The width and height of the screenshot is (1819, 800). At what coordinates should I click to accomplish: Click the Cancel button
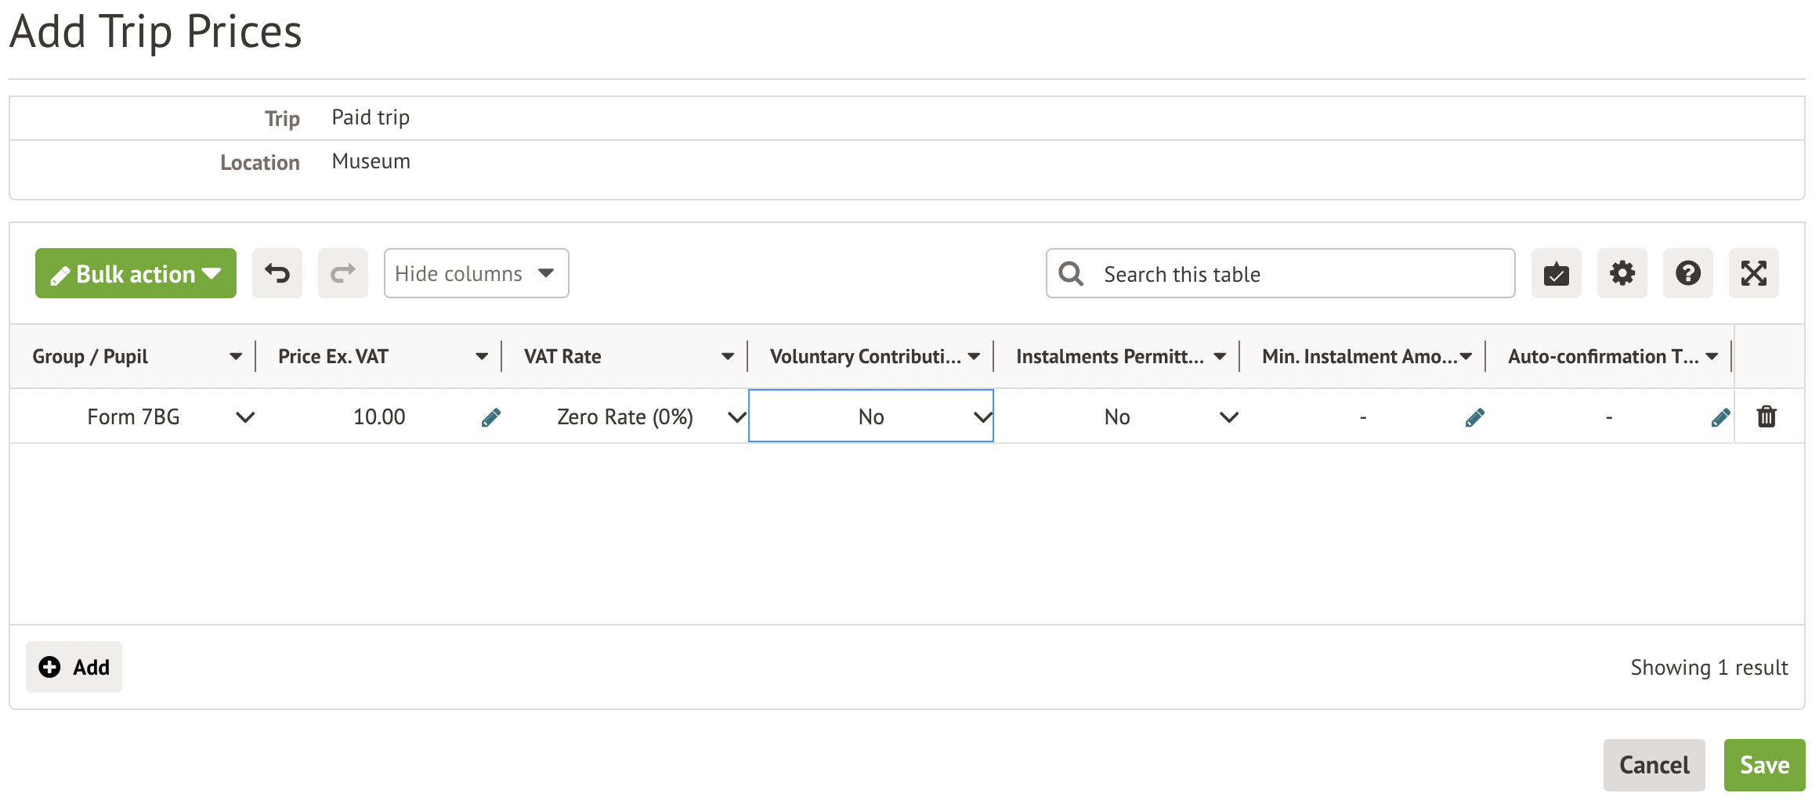tap(1654, 765)
